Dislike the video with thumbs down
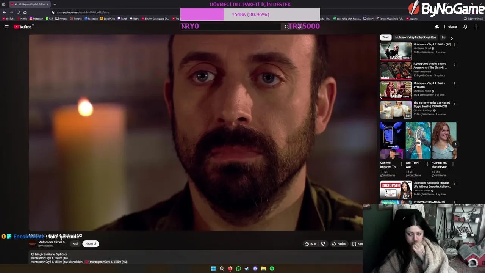This screenshot has width=485, height=273. tap(323, 244)
